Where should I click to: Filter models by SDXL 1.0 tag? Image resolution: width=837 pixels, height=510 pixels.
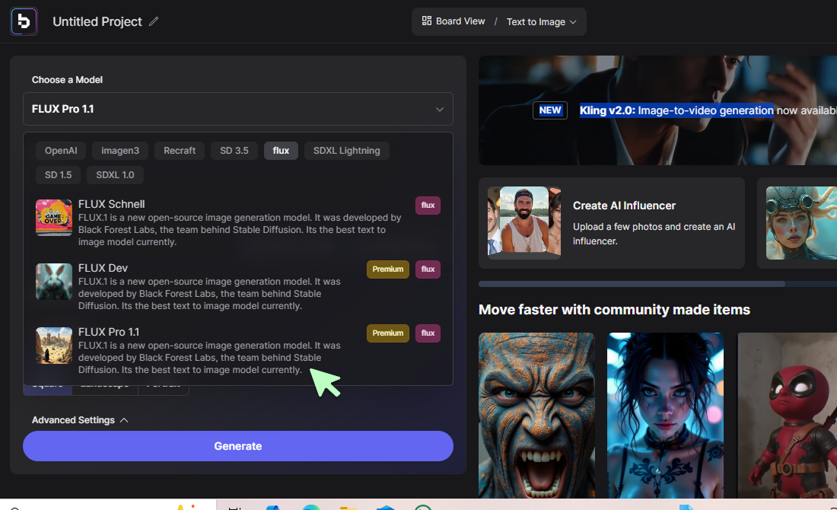(115, 174)
